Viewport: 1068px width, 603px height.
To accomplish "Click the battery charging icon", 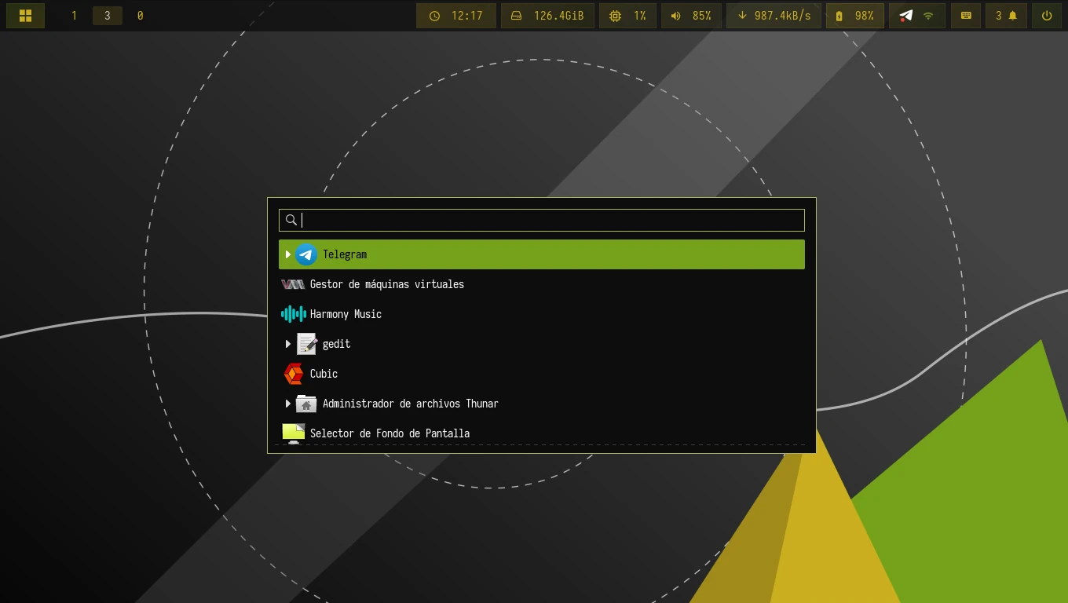I will pos(839,16).
